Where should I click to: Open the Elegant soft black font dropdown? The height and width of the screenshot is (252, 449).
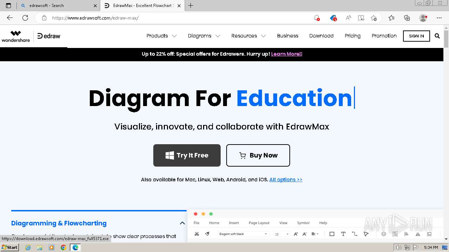pyautogui.click(x=243, y=234)
